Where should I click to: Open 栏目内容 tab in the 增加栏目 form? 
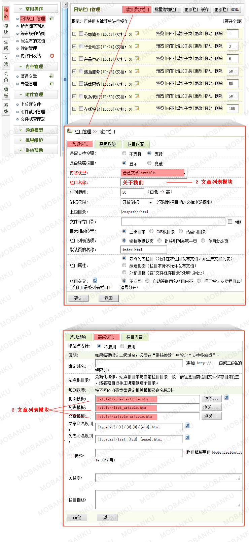point(136,144)
